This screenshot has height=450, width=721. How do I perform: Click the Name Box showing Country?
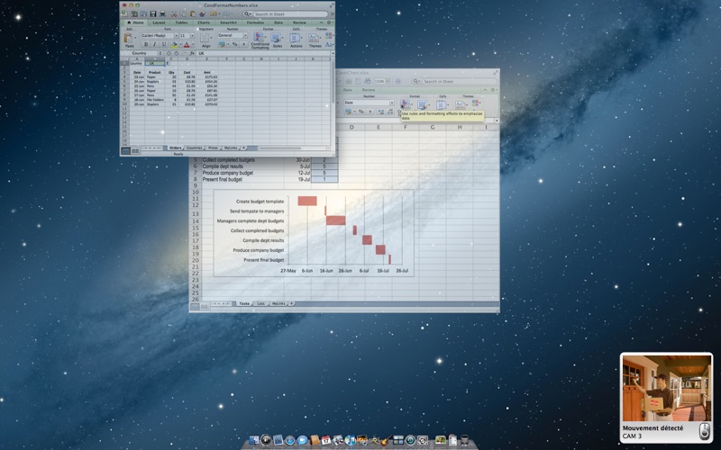click(139, 53)
